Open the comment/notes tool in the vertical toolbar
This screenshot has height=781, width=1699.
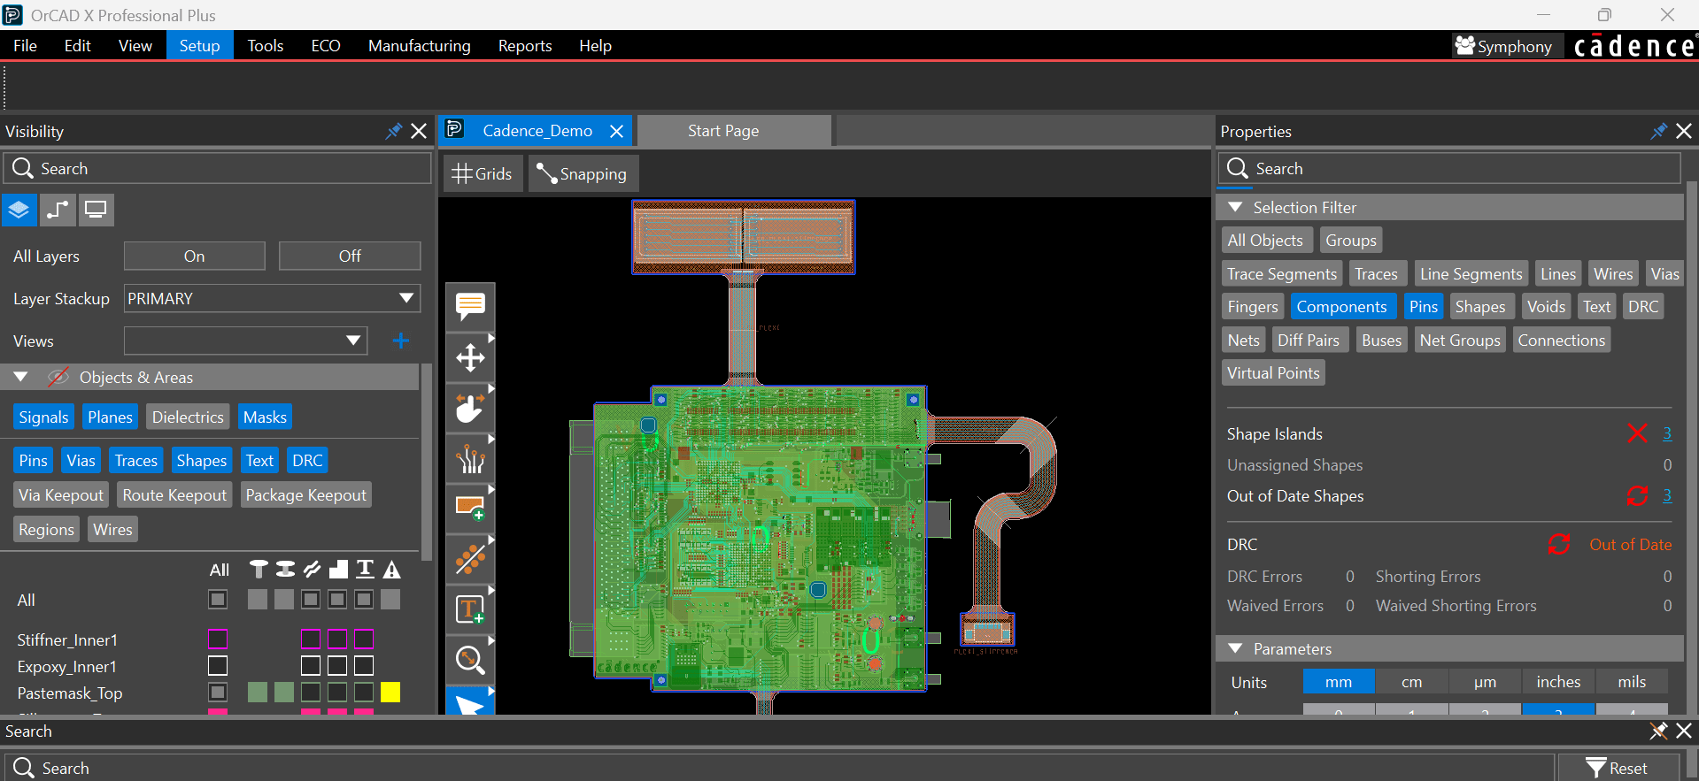click(470, 307)
